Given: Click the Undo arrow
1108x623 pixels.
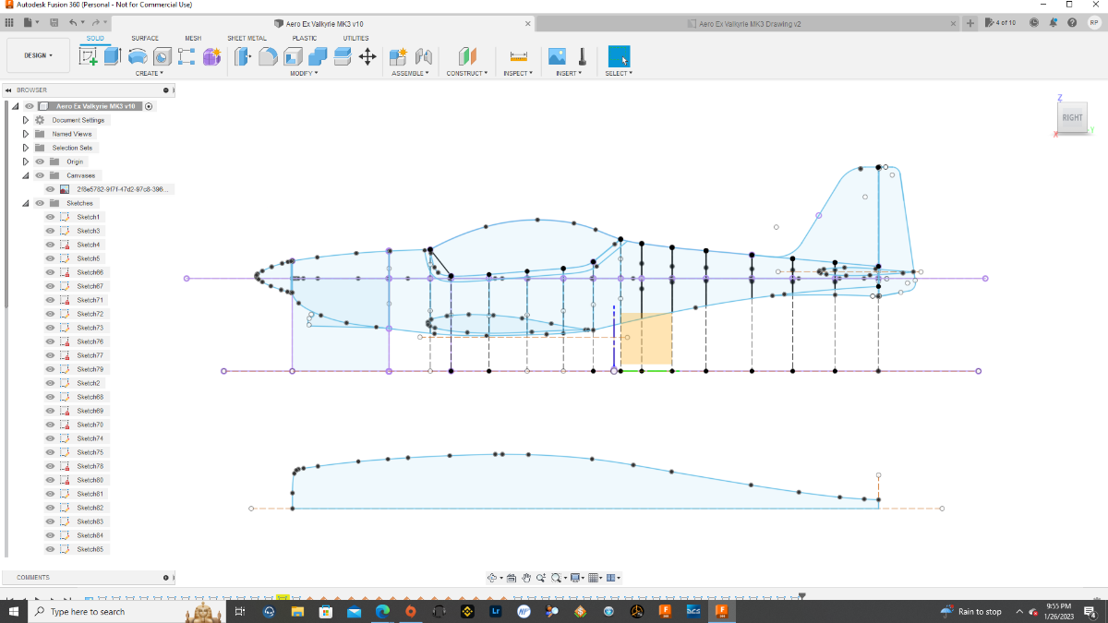Looking at the screenshot, I should [74, 22].
